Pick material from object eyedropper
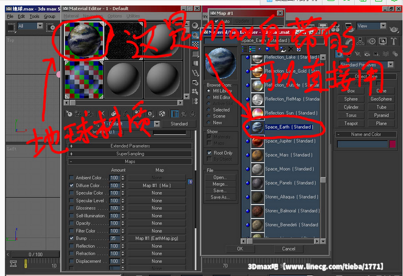Screen dimensions: 403x276 [x=96, y=124]
